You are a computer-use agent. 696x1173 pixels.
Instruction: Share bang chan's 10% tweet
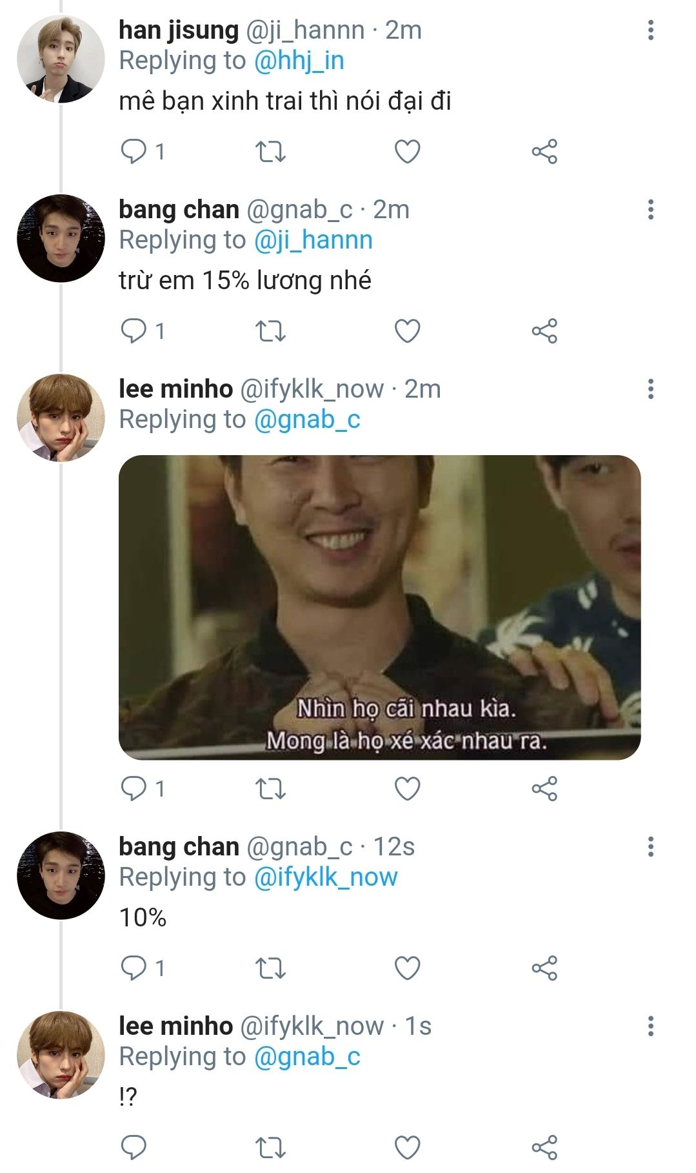(544, 968)
